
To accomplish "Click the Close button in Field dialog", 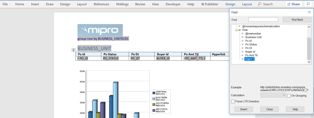I will (269, 109).
